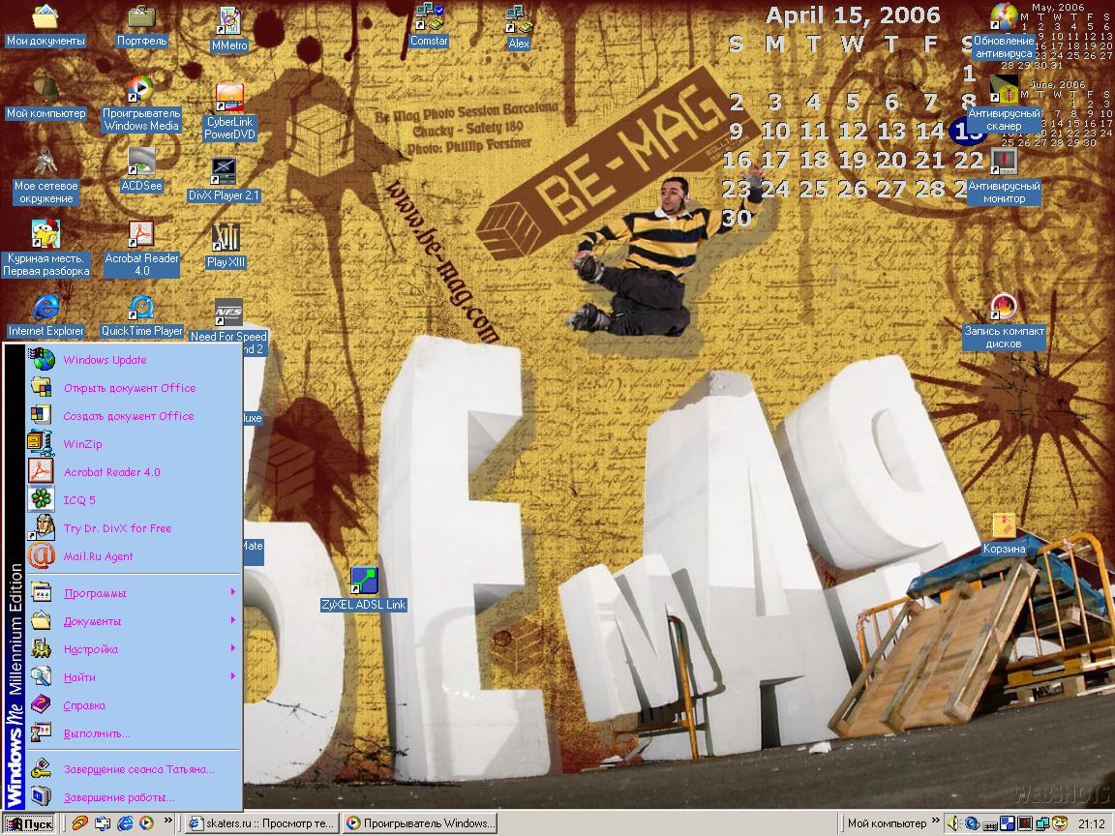Choose WinZip in the Start menu
This screenshot has width=1115, height=836.
point(82,444)
